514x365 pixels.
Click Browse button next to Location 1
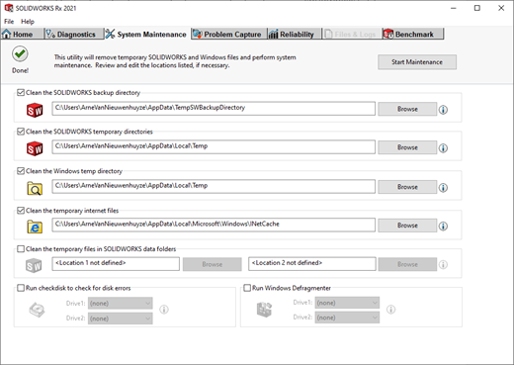pos(213,264)
